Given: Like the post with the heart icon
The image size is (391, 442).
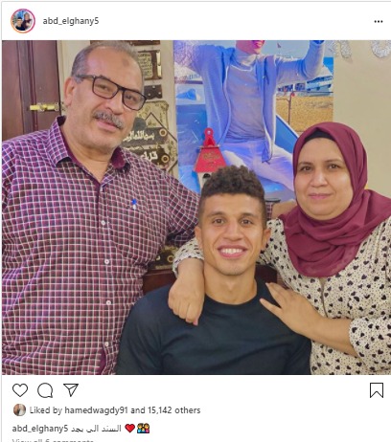Looking at the screenshot, I should 20,390.
